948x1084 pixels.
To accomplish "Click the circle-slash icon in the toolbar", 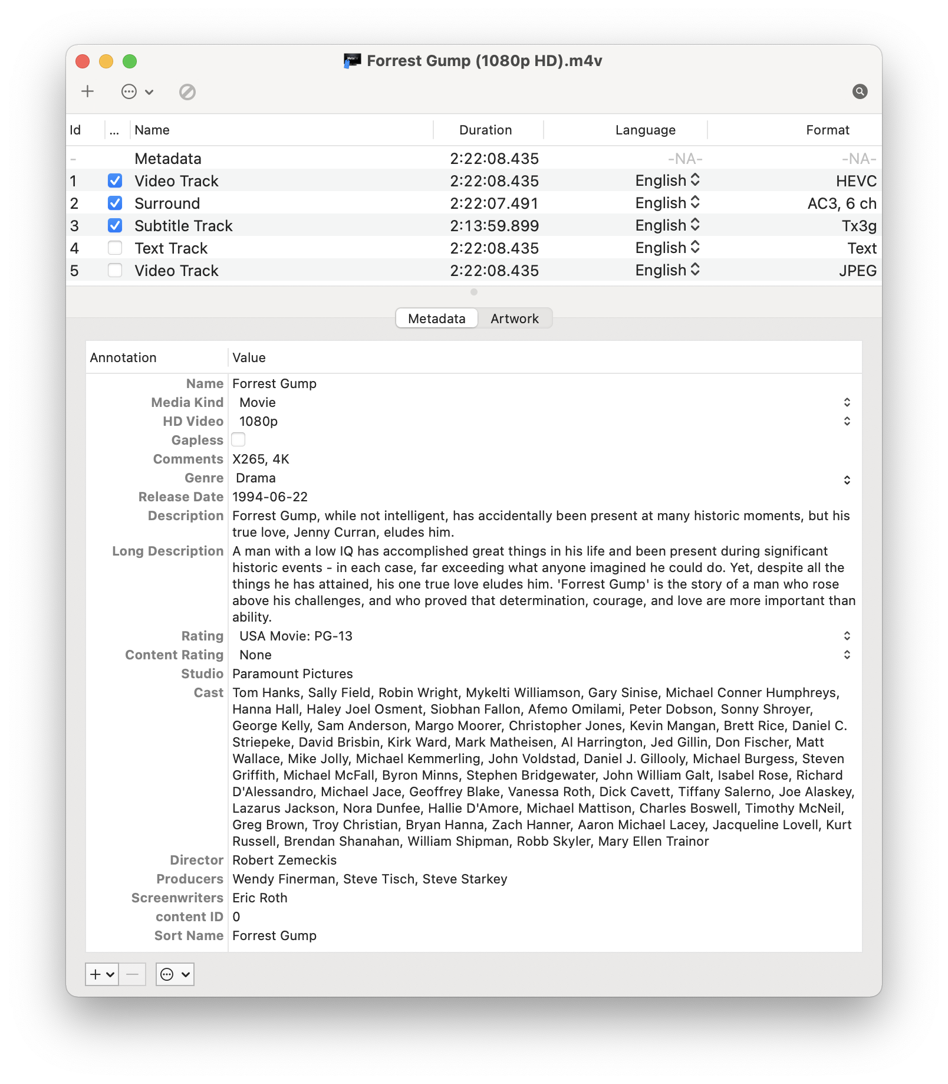I will (x=187, y=91).
